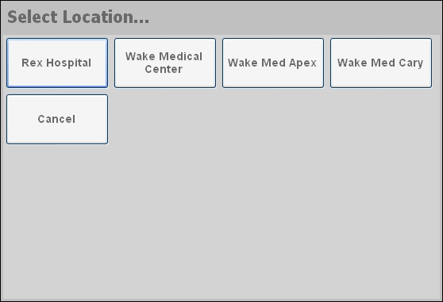The image size is (443, 302).
Task: Select the Rex Hospital location
Action: coord(57,63)
